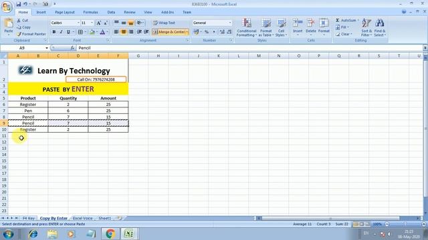Image resolution: width=428 pixels, height=240 pixels.
Task: Select the Quantity header cell
Action: coord(68,98)
